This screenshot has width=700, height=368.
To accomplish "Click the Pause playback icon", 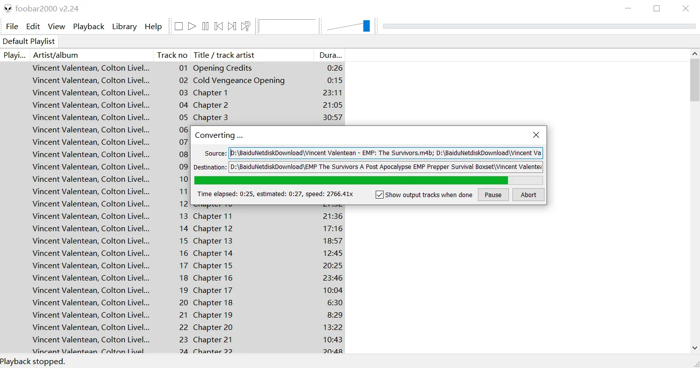I will click(x=205, y=26).
